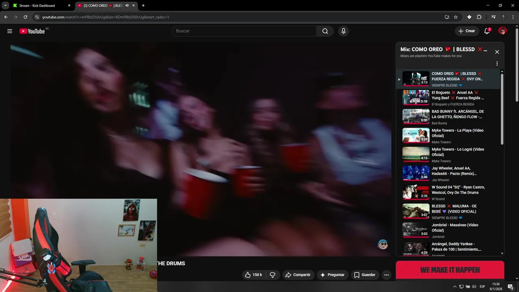Open the 15:30 clock and calendar
Image resolution: width=519 pixels, height=292 pixels.
pyautogui.click(x=496, y=286)
